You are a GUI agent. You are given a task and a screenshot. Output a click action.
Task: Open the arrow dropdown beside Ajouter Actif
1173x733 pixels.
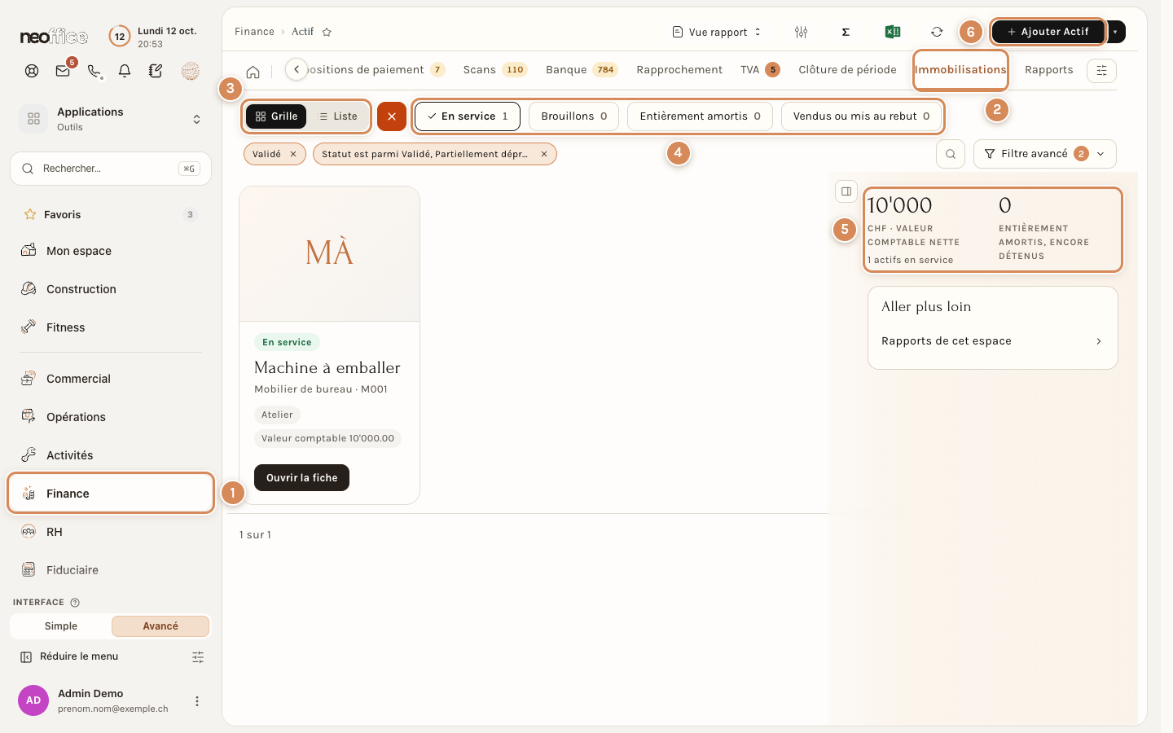pyautogui.click(x=1115, y=32)
